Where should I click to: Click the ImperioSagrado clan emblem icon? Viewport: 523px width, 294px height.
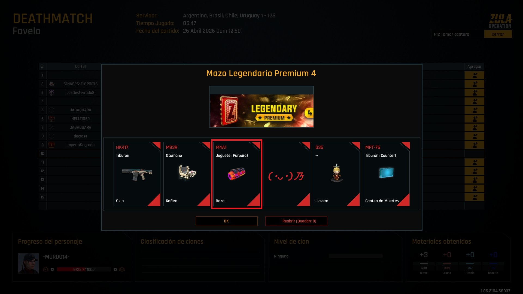(x=51, y=145)
